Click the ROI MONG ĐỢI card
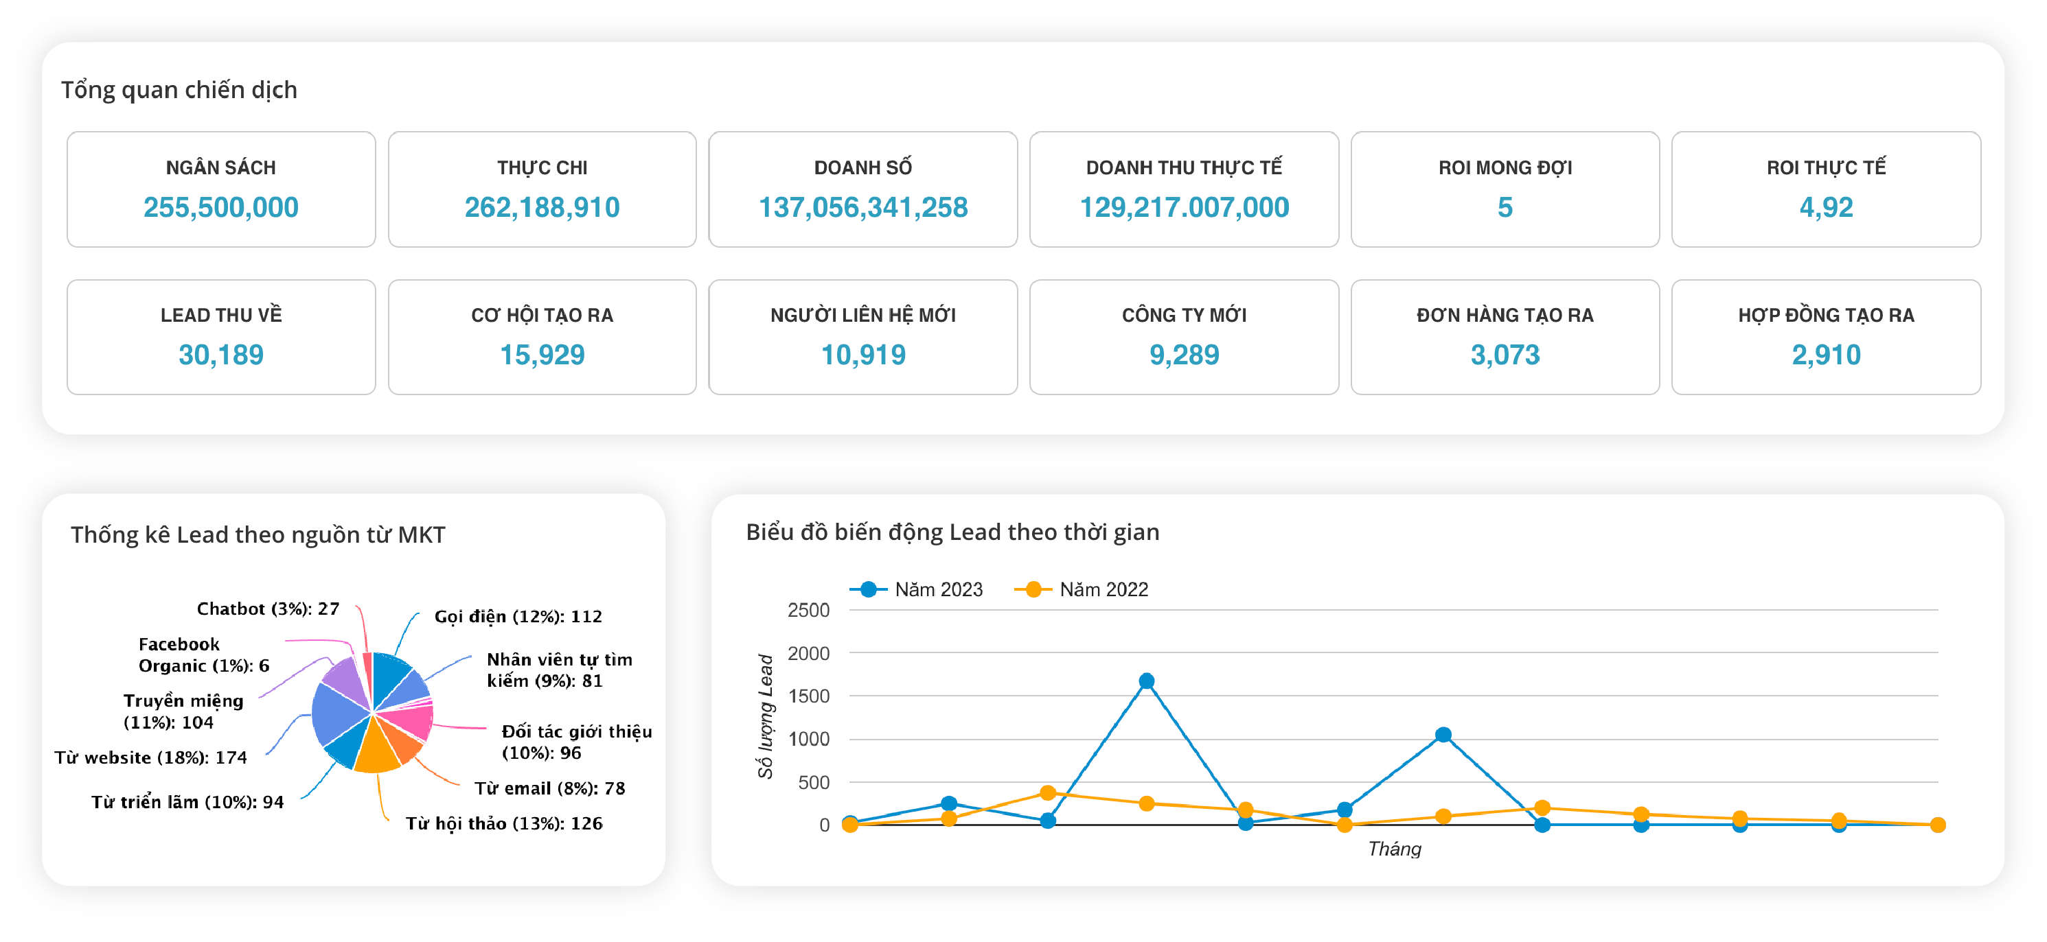Screen dimensions: 2047x942 click(x=1505, y=189)
